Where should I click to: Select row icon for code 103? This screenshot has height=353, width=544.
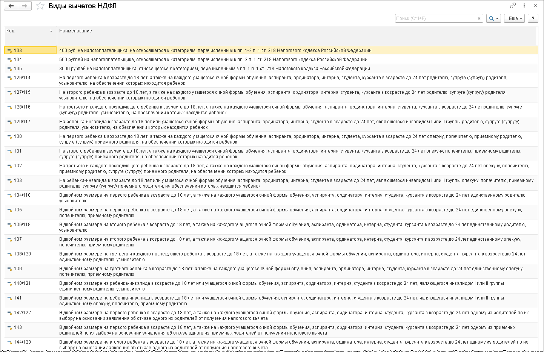click(x=10, y=50)
